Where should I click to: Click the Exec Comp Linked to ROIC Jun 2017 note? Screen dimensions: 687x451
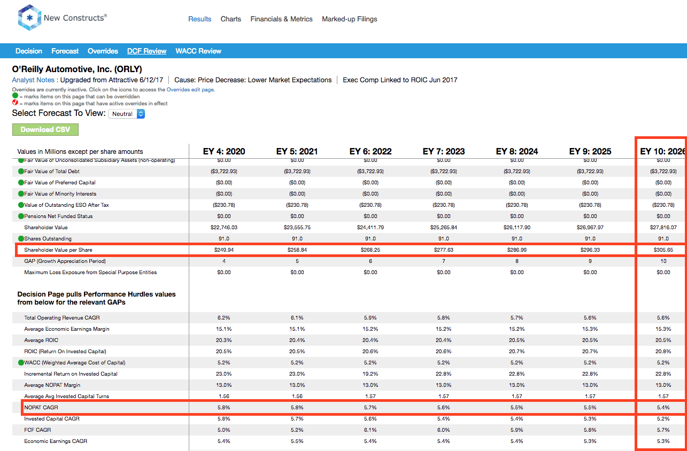(x=400, y=80)
